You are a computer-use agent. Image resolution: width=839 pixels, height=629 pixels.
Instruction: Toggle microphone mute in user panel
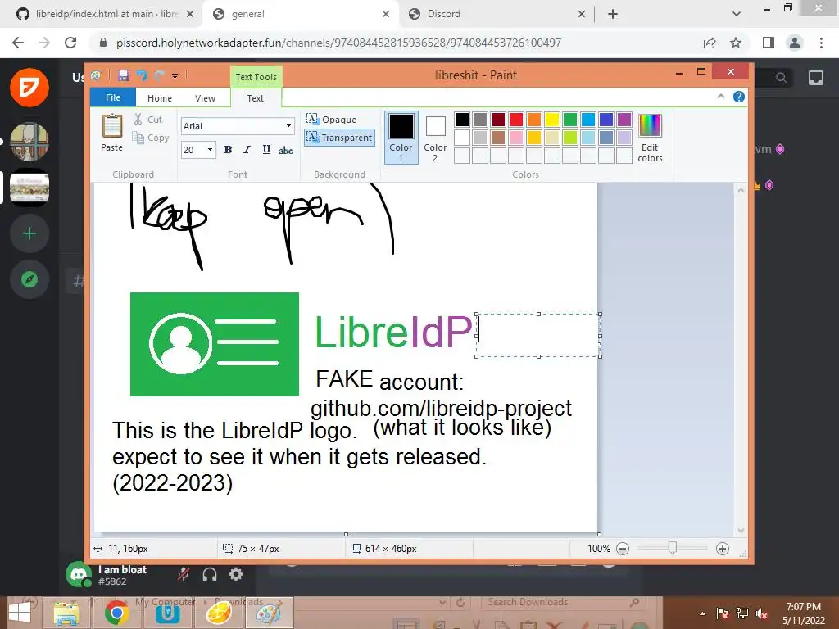coord(184,574)
